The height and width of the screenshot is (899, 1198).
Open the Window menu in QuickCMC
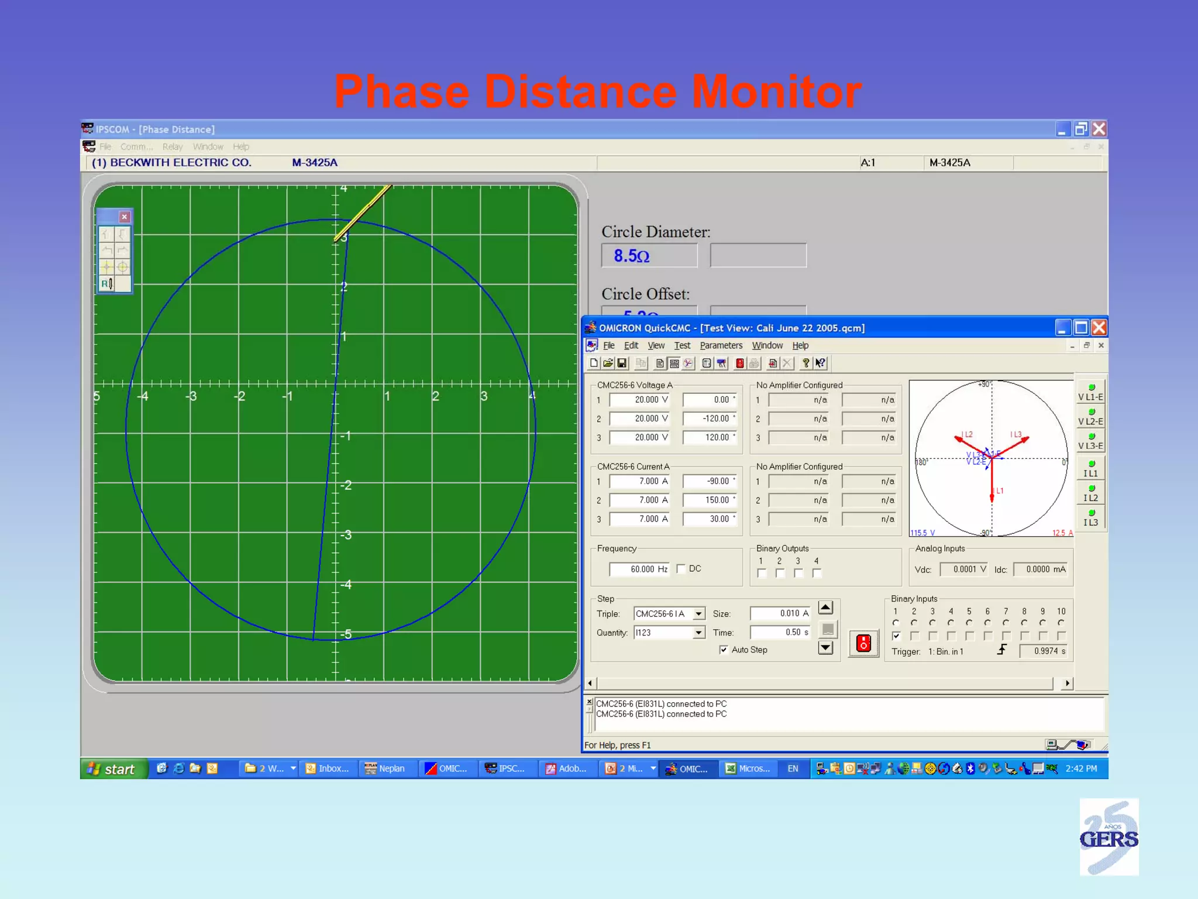coord(767,345)
